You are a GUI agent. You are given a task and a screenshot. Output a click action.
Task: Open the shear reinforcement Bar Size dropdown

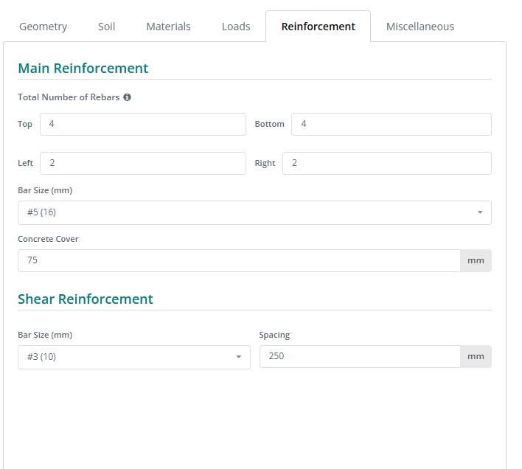pos(133,357)
